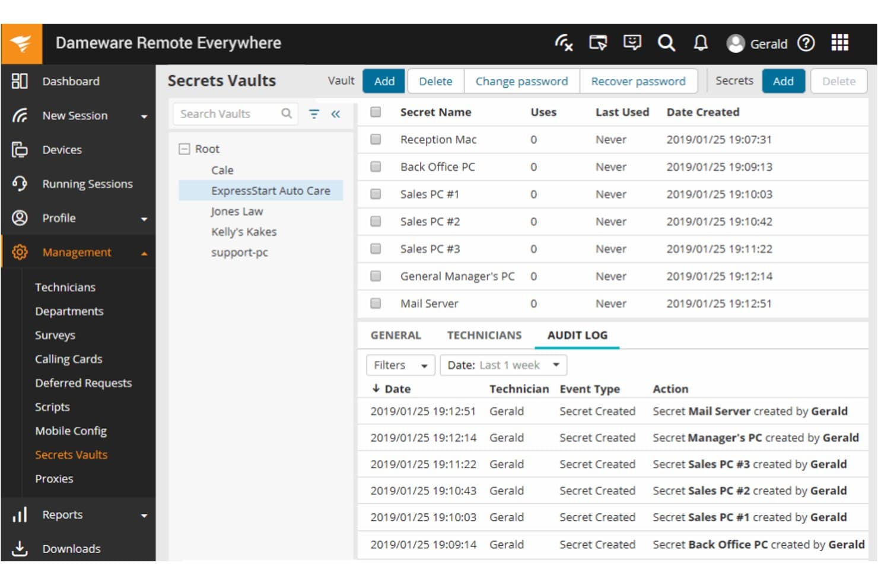Focus the Search Vaults input field
The height and width of the screenshot is (585, 878).
click(236, 114)
